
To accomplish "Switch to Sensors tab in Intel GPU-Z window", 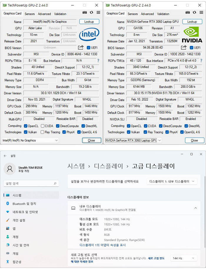I will 29,14.
